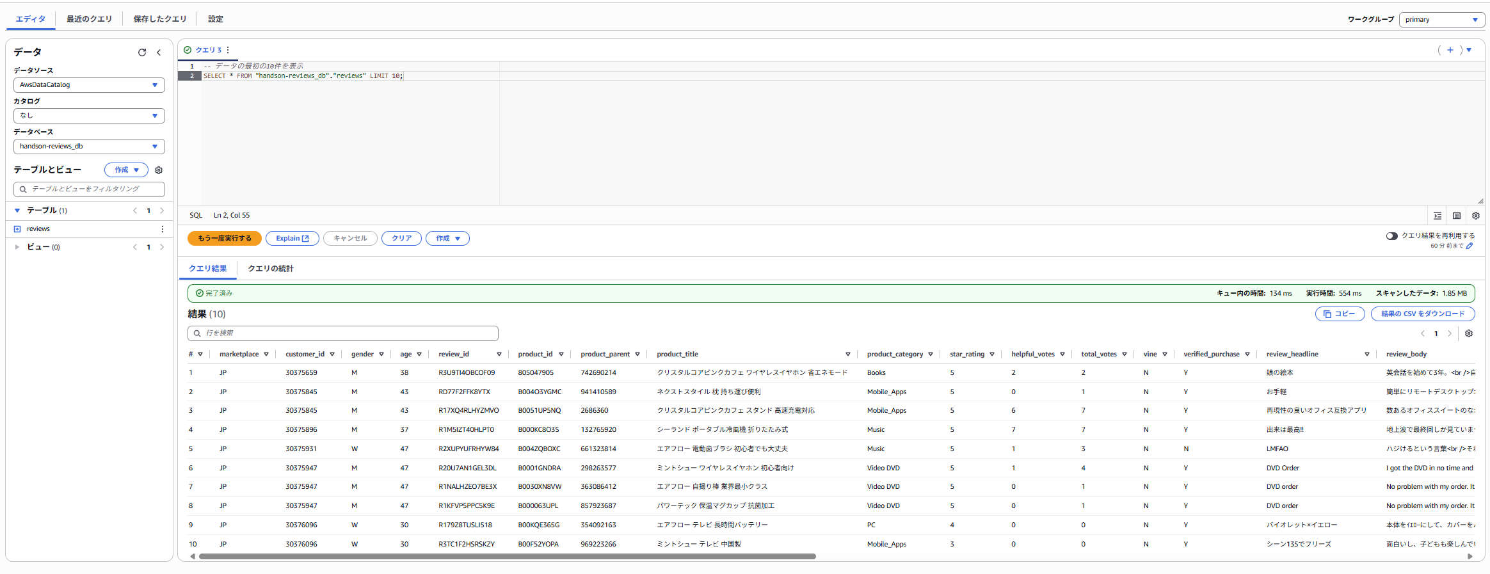The width and height of the screenshot is (1490, 574).
Task: Go to previous views page
Action: (x=135, y=247)
